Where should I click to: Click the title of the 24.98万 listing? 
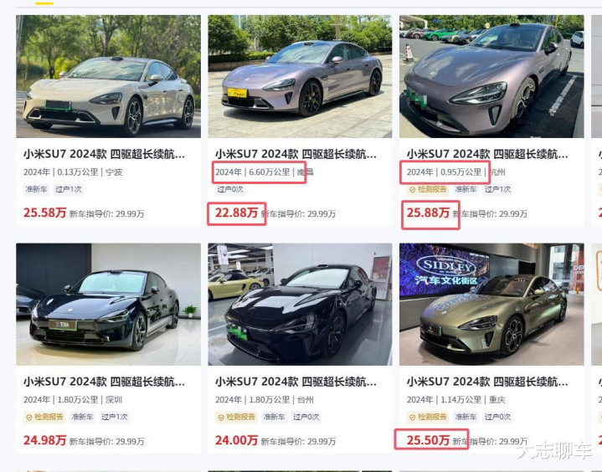(x=104, y=382)
